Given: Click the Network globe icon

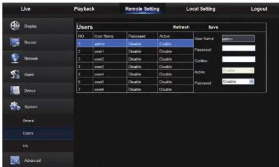Looking at the screenshot, I should coord(15,58).
